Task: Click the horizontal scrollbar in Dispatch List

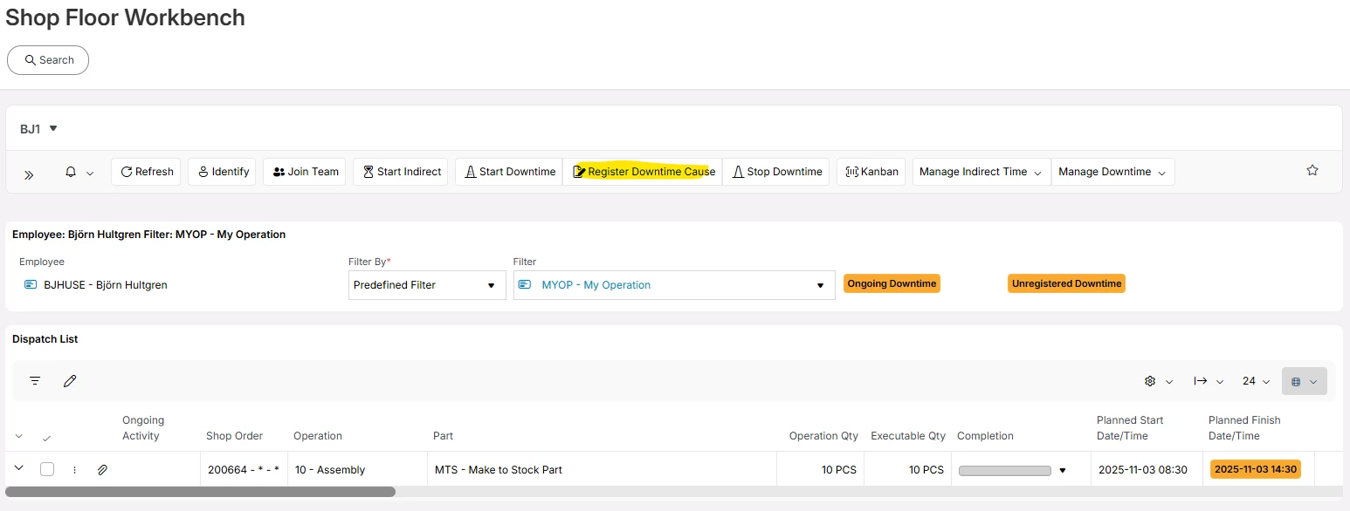Action: click(200, 492)
